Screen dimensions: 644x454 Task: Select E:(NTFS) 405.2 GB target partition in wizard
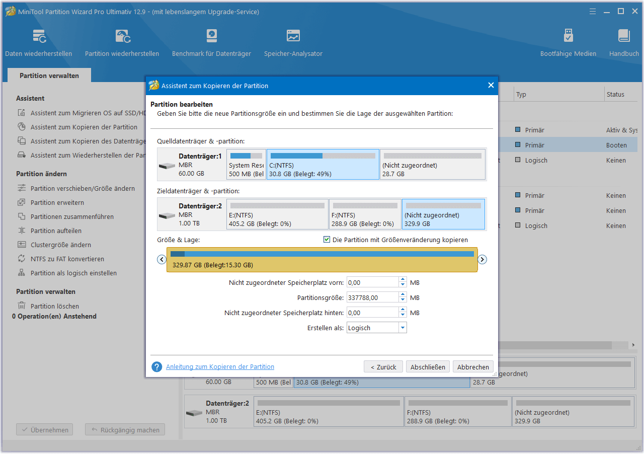coord(277,214)
